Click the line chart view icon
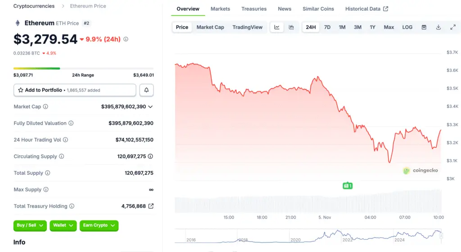 coord(277,27)
